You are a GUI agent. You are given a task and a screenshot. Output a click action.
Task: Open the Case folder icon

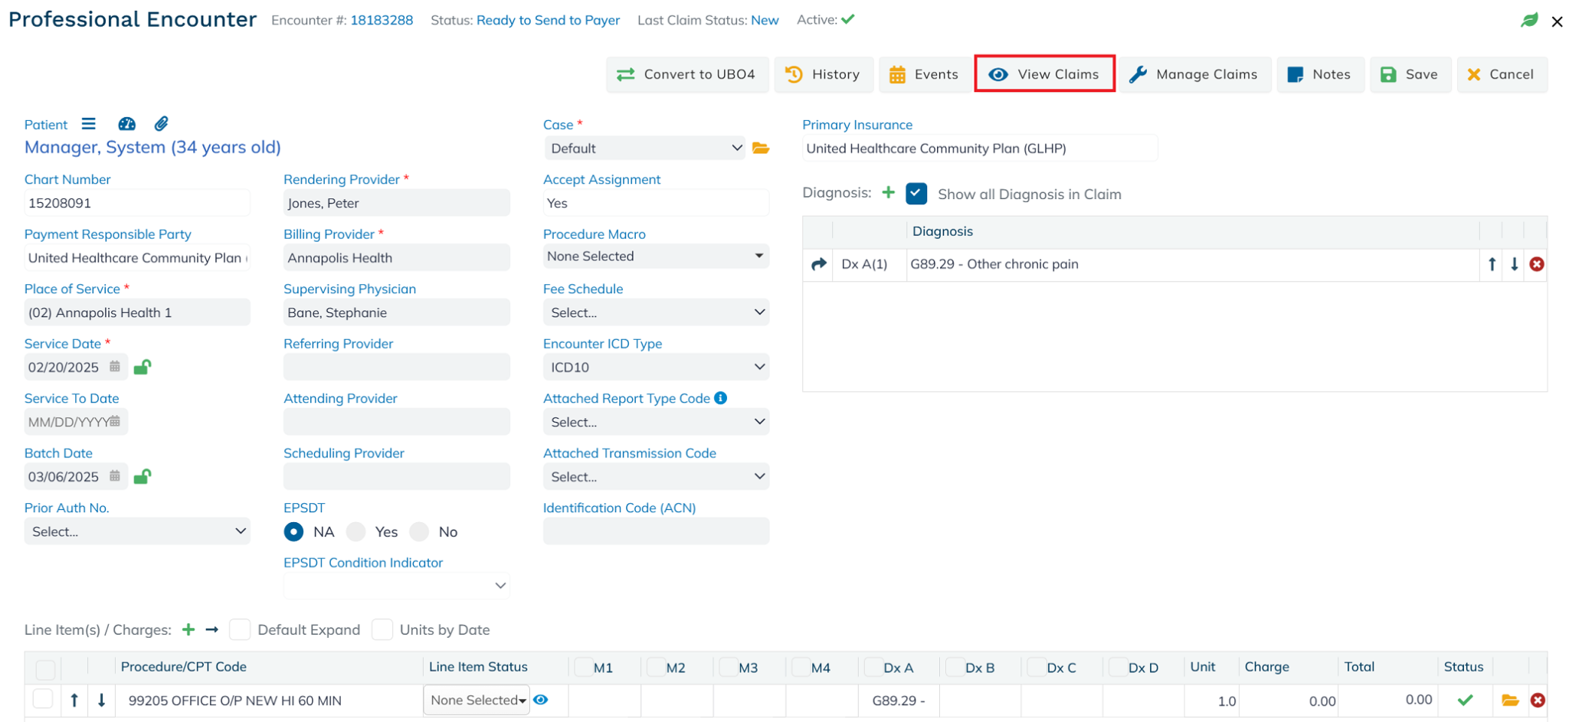[x=760, y=149]
